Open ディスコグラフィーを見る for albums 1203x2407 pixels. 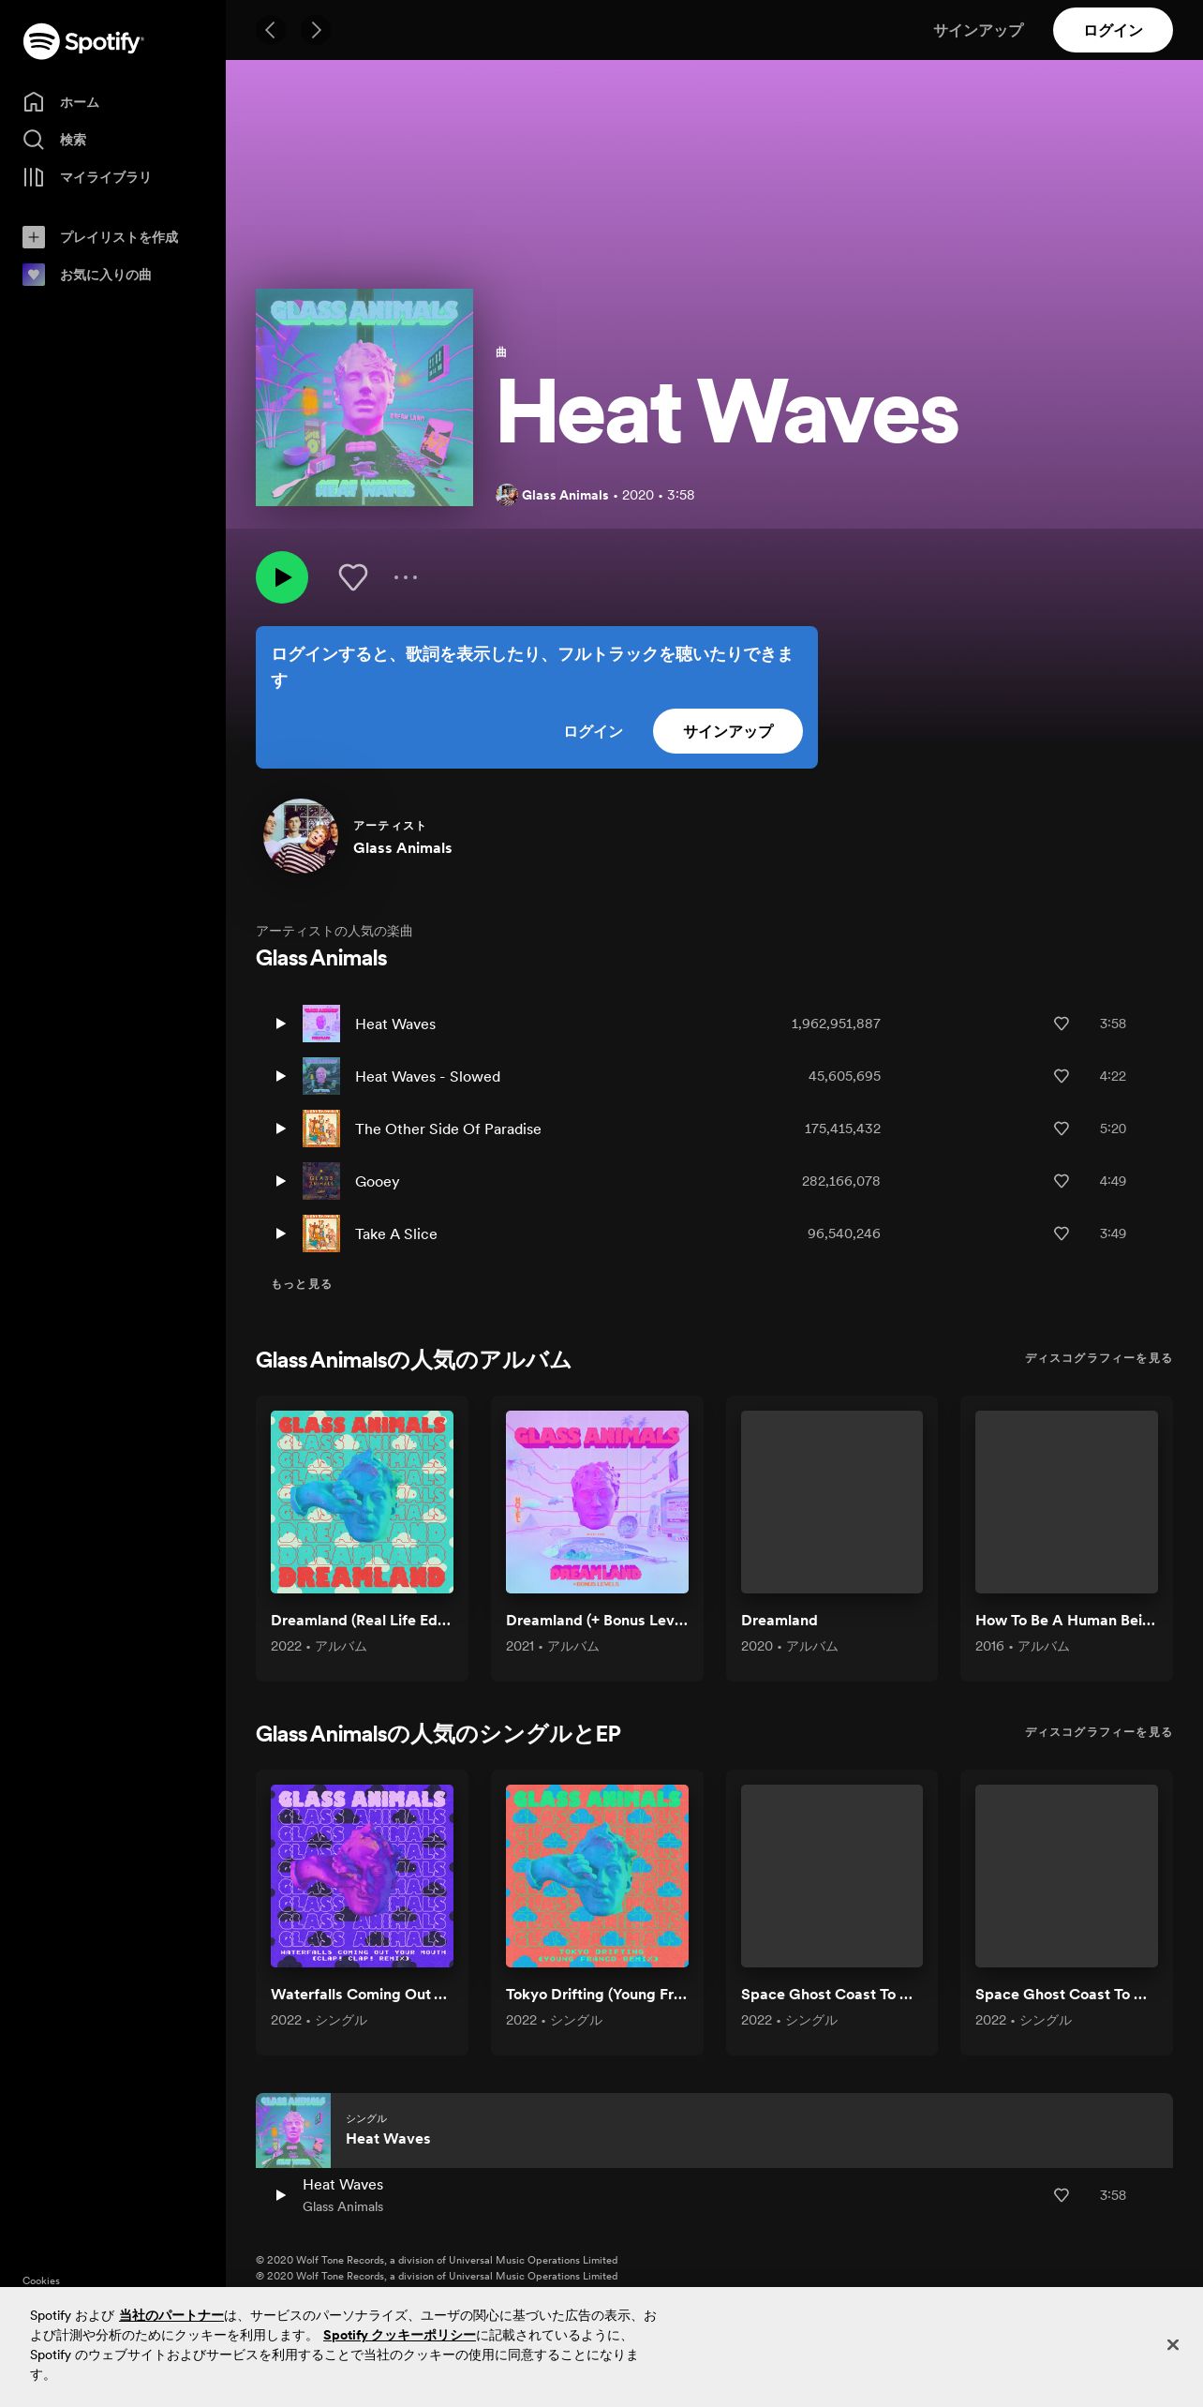click(1098, 1358)
